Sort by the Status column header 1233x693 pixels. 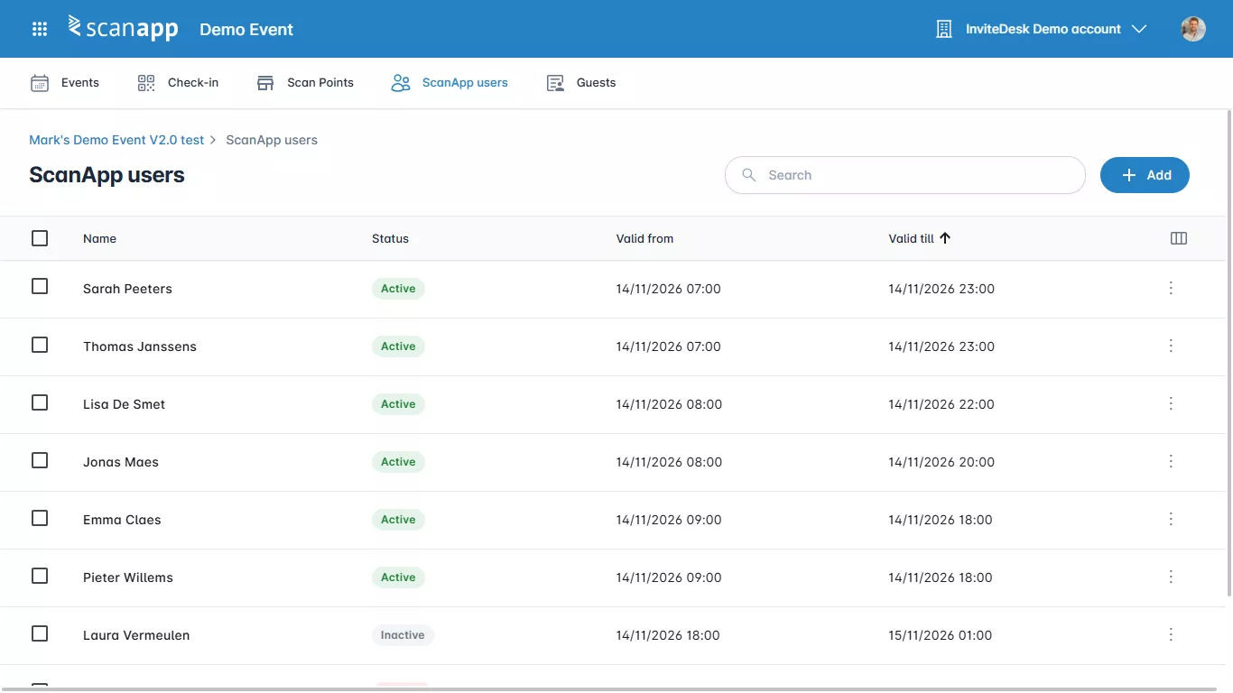390,238
